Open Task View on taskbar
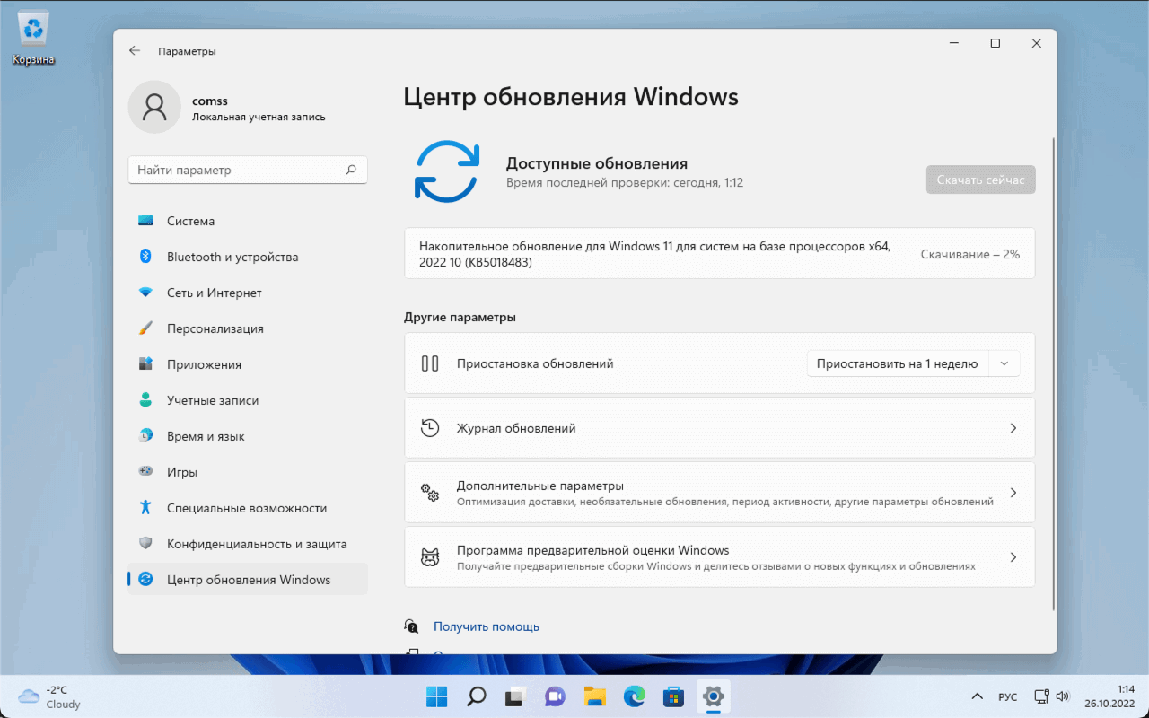1149x718 pixels. click(516, 696)
